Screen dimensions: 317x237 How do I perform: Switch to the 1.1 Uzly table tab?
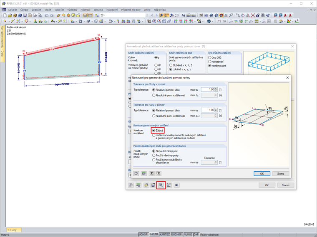14,230
